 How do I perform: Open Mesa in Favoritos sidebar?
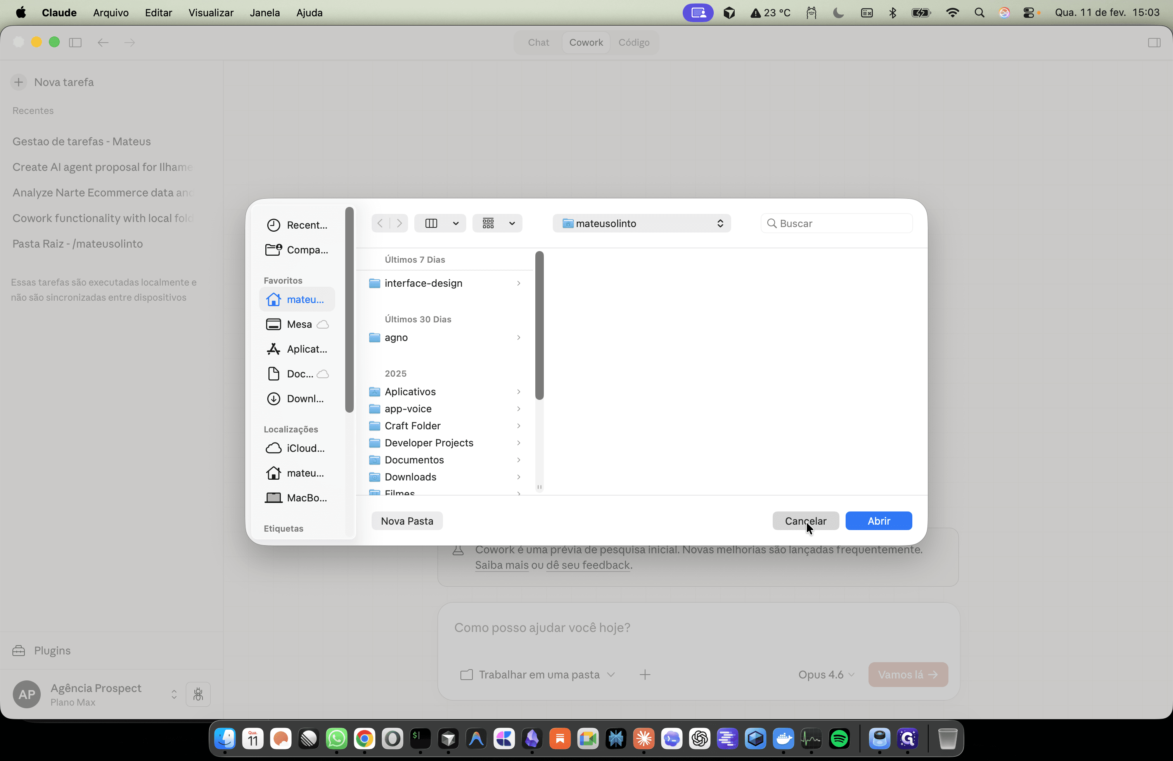[x=297, y=324]
